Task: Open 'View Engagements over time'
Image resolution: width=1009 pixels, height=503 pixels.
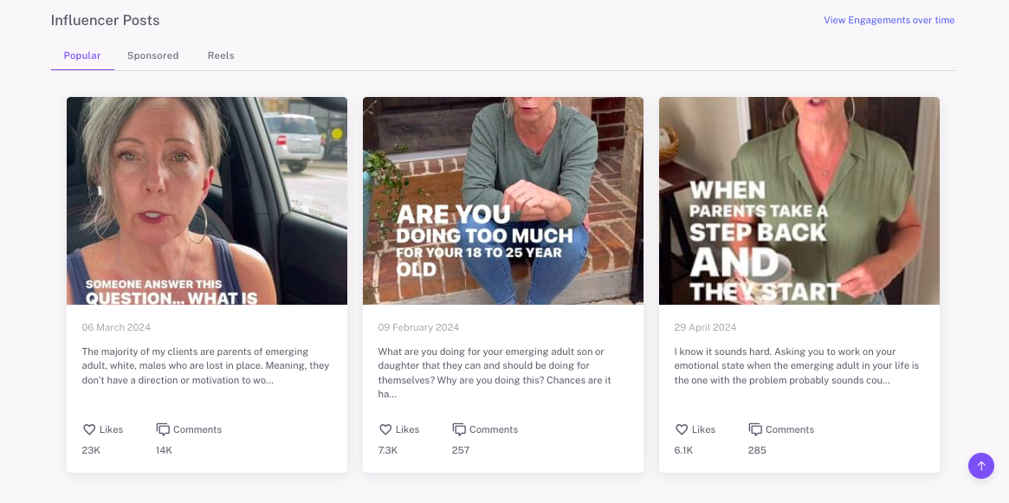Action: (889, 19)
